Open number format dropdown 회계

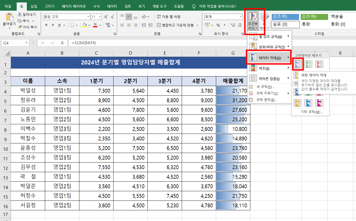223,17
